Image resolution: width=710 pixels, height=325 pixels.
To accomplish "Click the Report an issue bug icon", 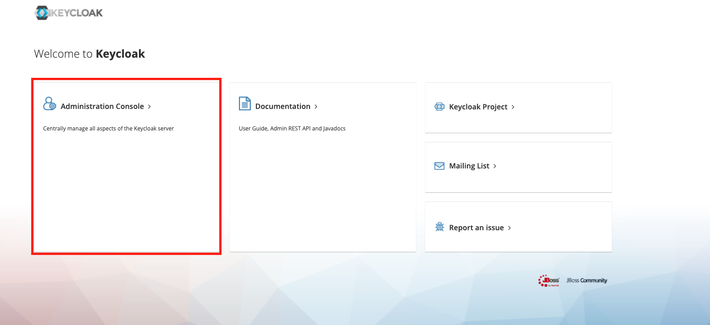I will pyautogui.click(x=439, y=227).
